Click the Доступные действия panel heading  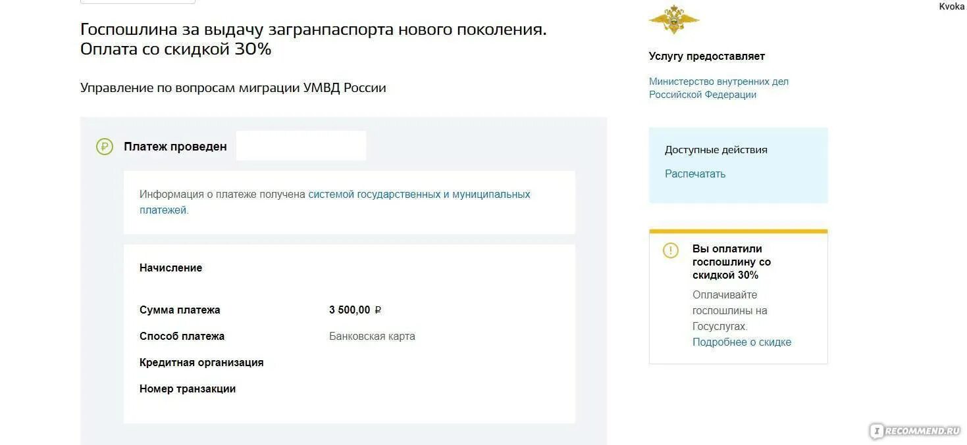click(716, 149)
